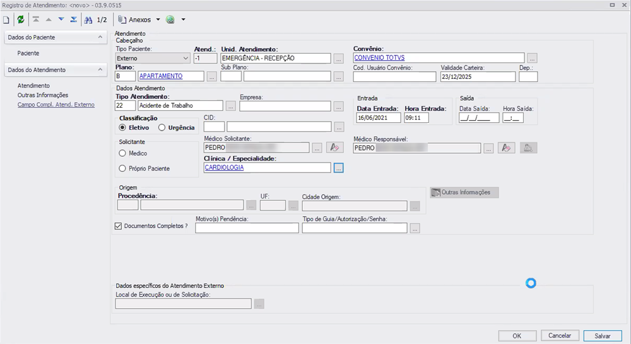The width and height of the screenshot is (631, 344).
Task: Create a new record with the blank page icon
Action: click(6, 20)
